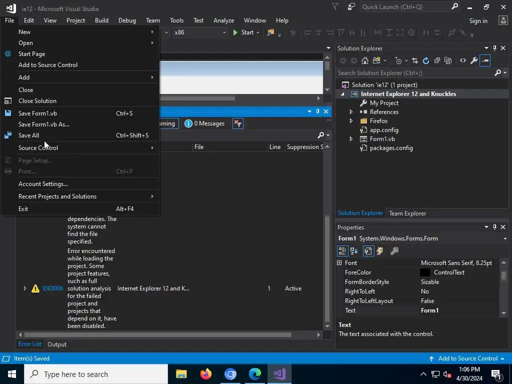The image size is (512, 384).
Task: Click the notifications flag icon in title bar
Action: tap(335, 7)
